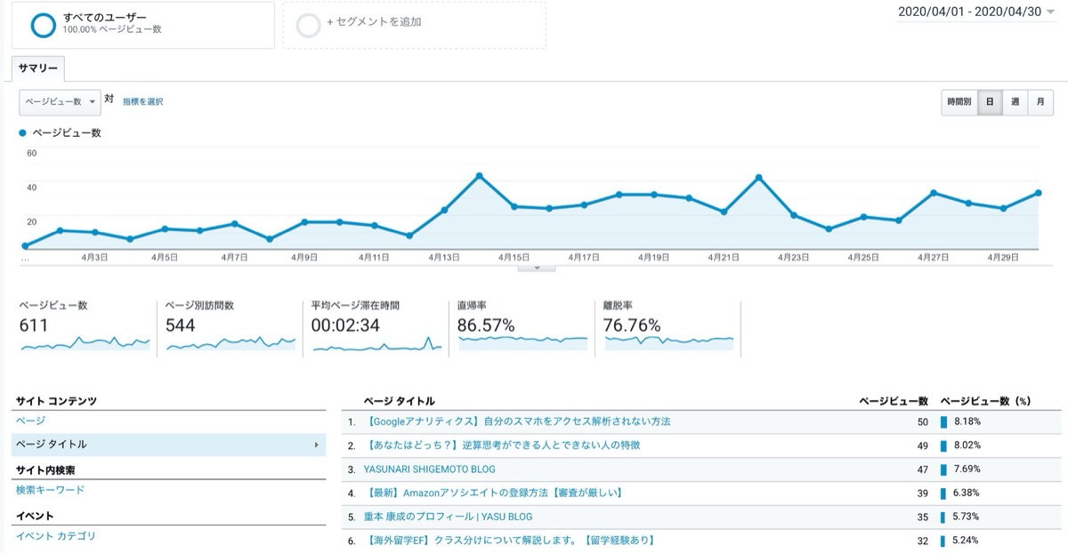
Task: Open 重本 康成のプロフィール page title link
Action: point(449,516)
